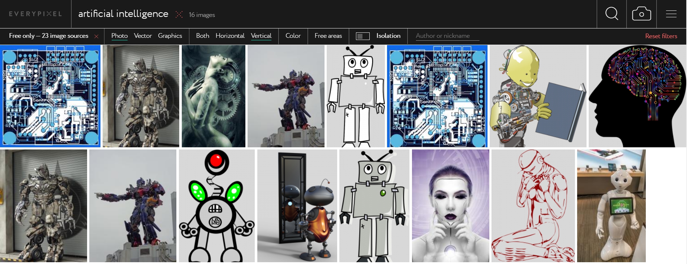Screen dimensions: 687x264
Task: Select the Graphics type filter
Action: [170, 36]
